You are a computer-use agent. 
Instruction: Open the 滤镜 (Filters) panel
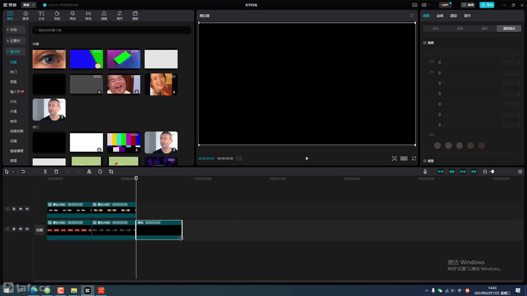click(104, 16)
